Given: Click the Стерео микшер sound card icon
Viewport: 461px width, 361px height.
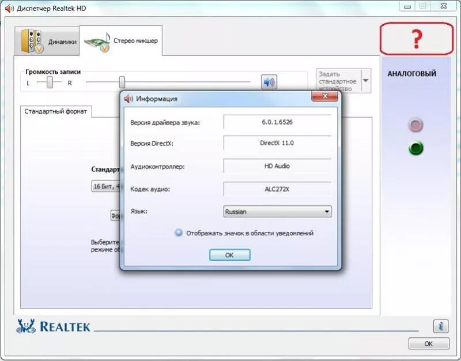Looking at the screenshot, I should [x=97, y=42].
